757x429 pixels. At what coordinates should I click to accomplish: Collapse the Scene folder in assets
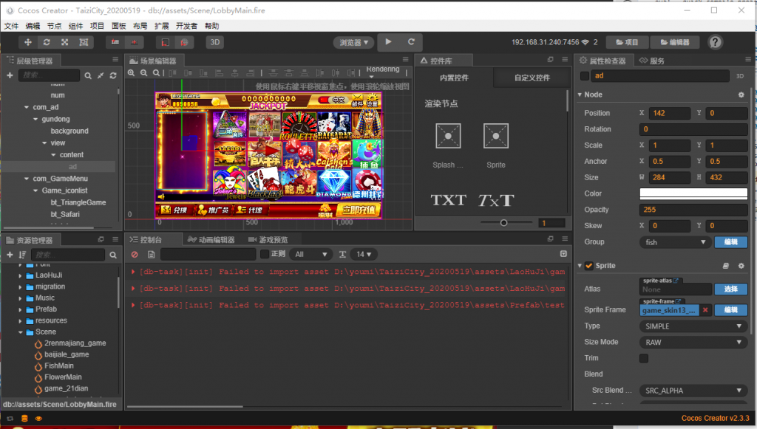(x=20, y=332)
